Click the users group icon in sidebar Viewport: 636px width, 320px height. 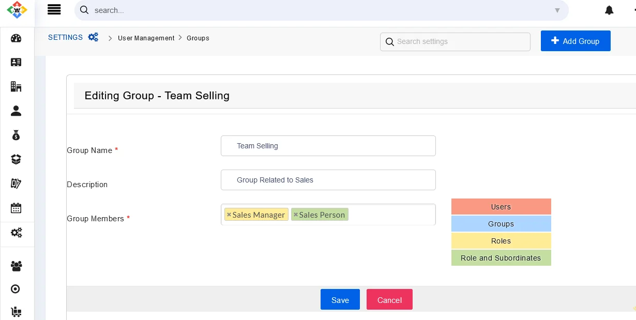[16, 266]
